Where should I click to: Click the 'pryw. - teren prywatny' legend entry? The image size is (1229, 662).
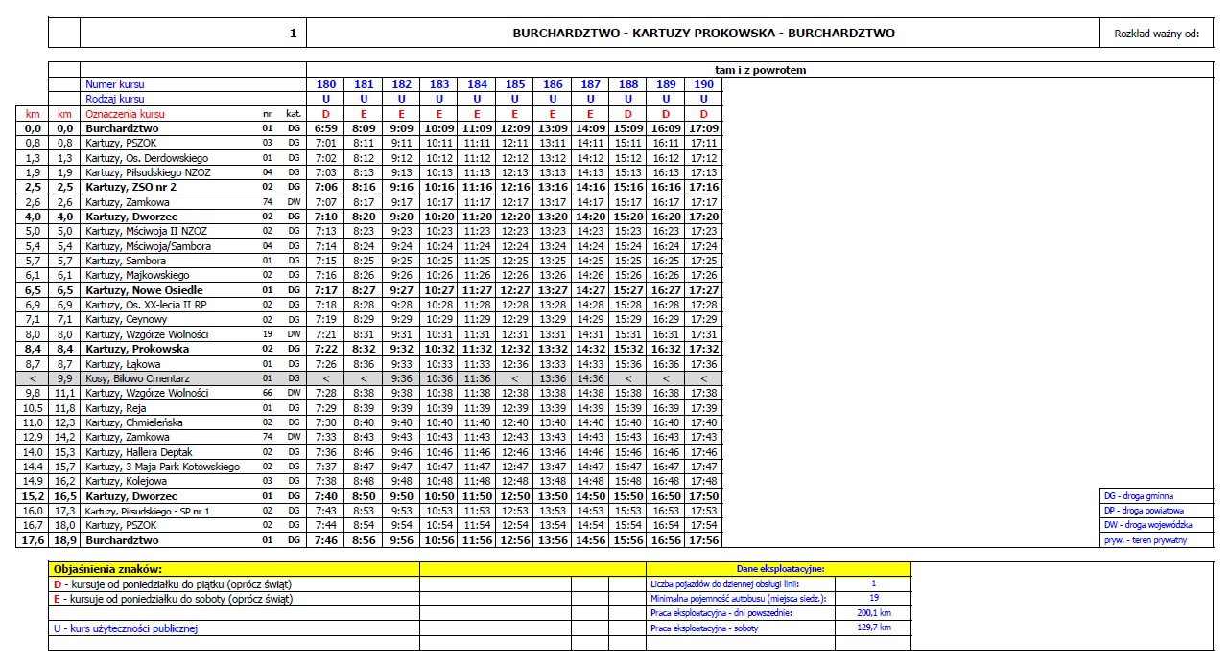click(1145, 540)
